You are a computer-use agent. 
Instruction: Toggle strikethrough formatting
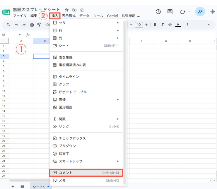pyautogui.click(x=170, y=25)
